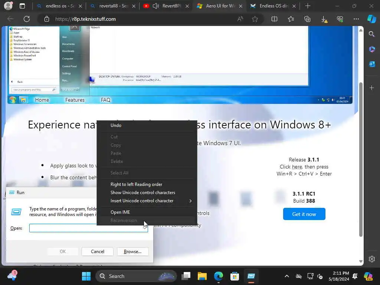Click the page vertical scrollbar thumb
This screenshot has width=380, height=285.
(361, 160)
